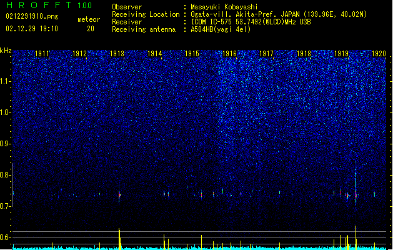Click the 1.1 kHz frequency label
This screenshot has width=393, height=250.
(x=6, y=81)
